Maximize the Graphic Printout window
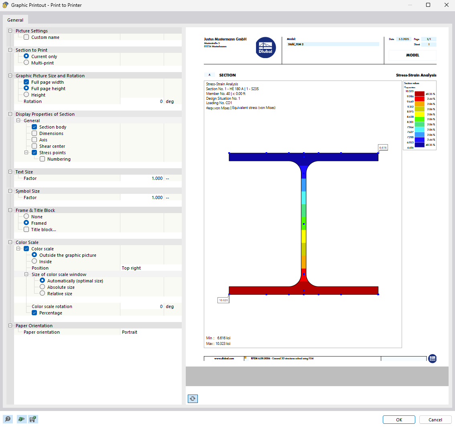The height and width of the screenshot is (427, 455). click(x=428, y=5)
